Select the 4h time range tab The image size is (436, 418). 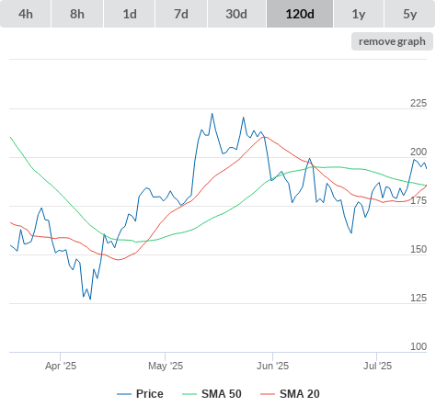pyautogui.click(x=26, y=14)
